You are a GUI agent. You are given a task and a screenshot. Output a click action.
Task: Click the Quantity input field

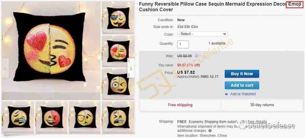coord(183,44)
